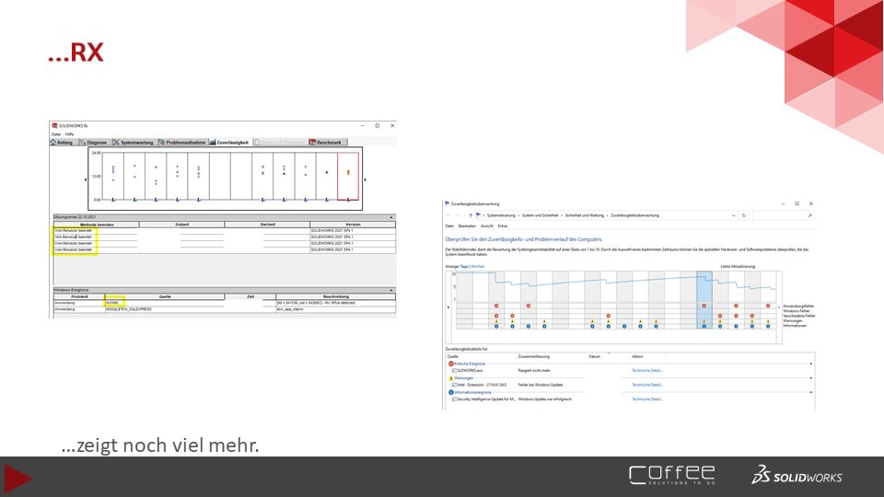Open Technische Details for Security Intelligence-Update
Image resolution: width=884 pixels, height=497 pixels.
click(646, 399)
